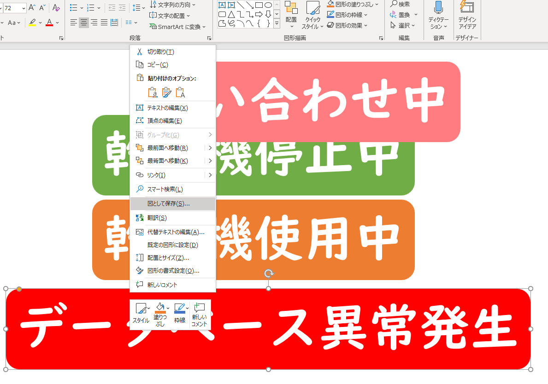The width and height of the screenshot is (548, 384).
Task: Open the font size 72 combo box
Action: coord(15,8)
